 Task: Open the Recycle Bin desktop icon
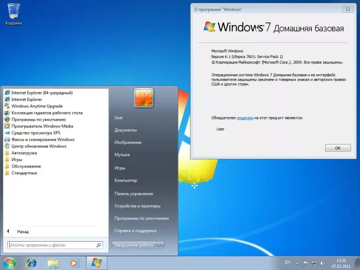coord(13,14)
